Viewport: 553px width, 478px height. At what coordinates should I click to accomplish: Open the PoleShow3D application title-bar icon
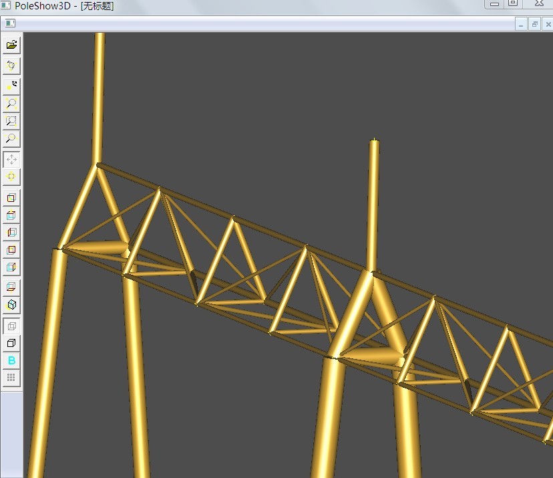[x=5, y=5]
